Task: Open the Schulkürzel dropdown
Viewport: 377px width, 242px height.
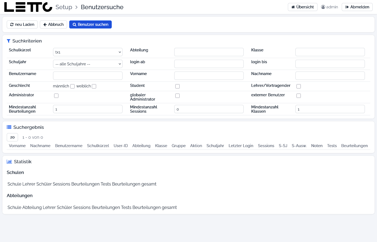Action: pos(88,52)
